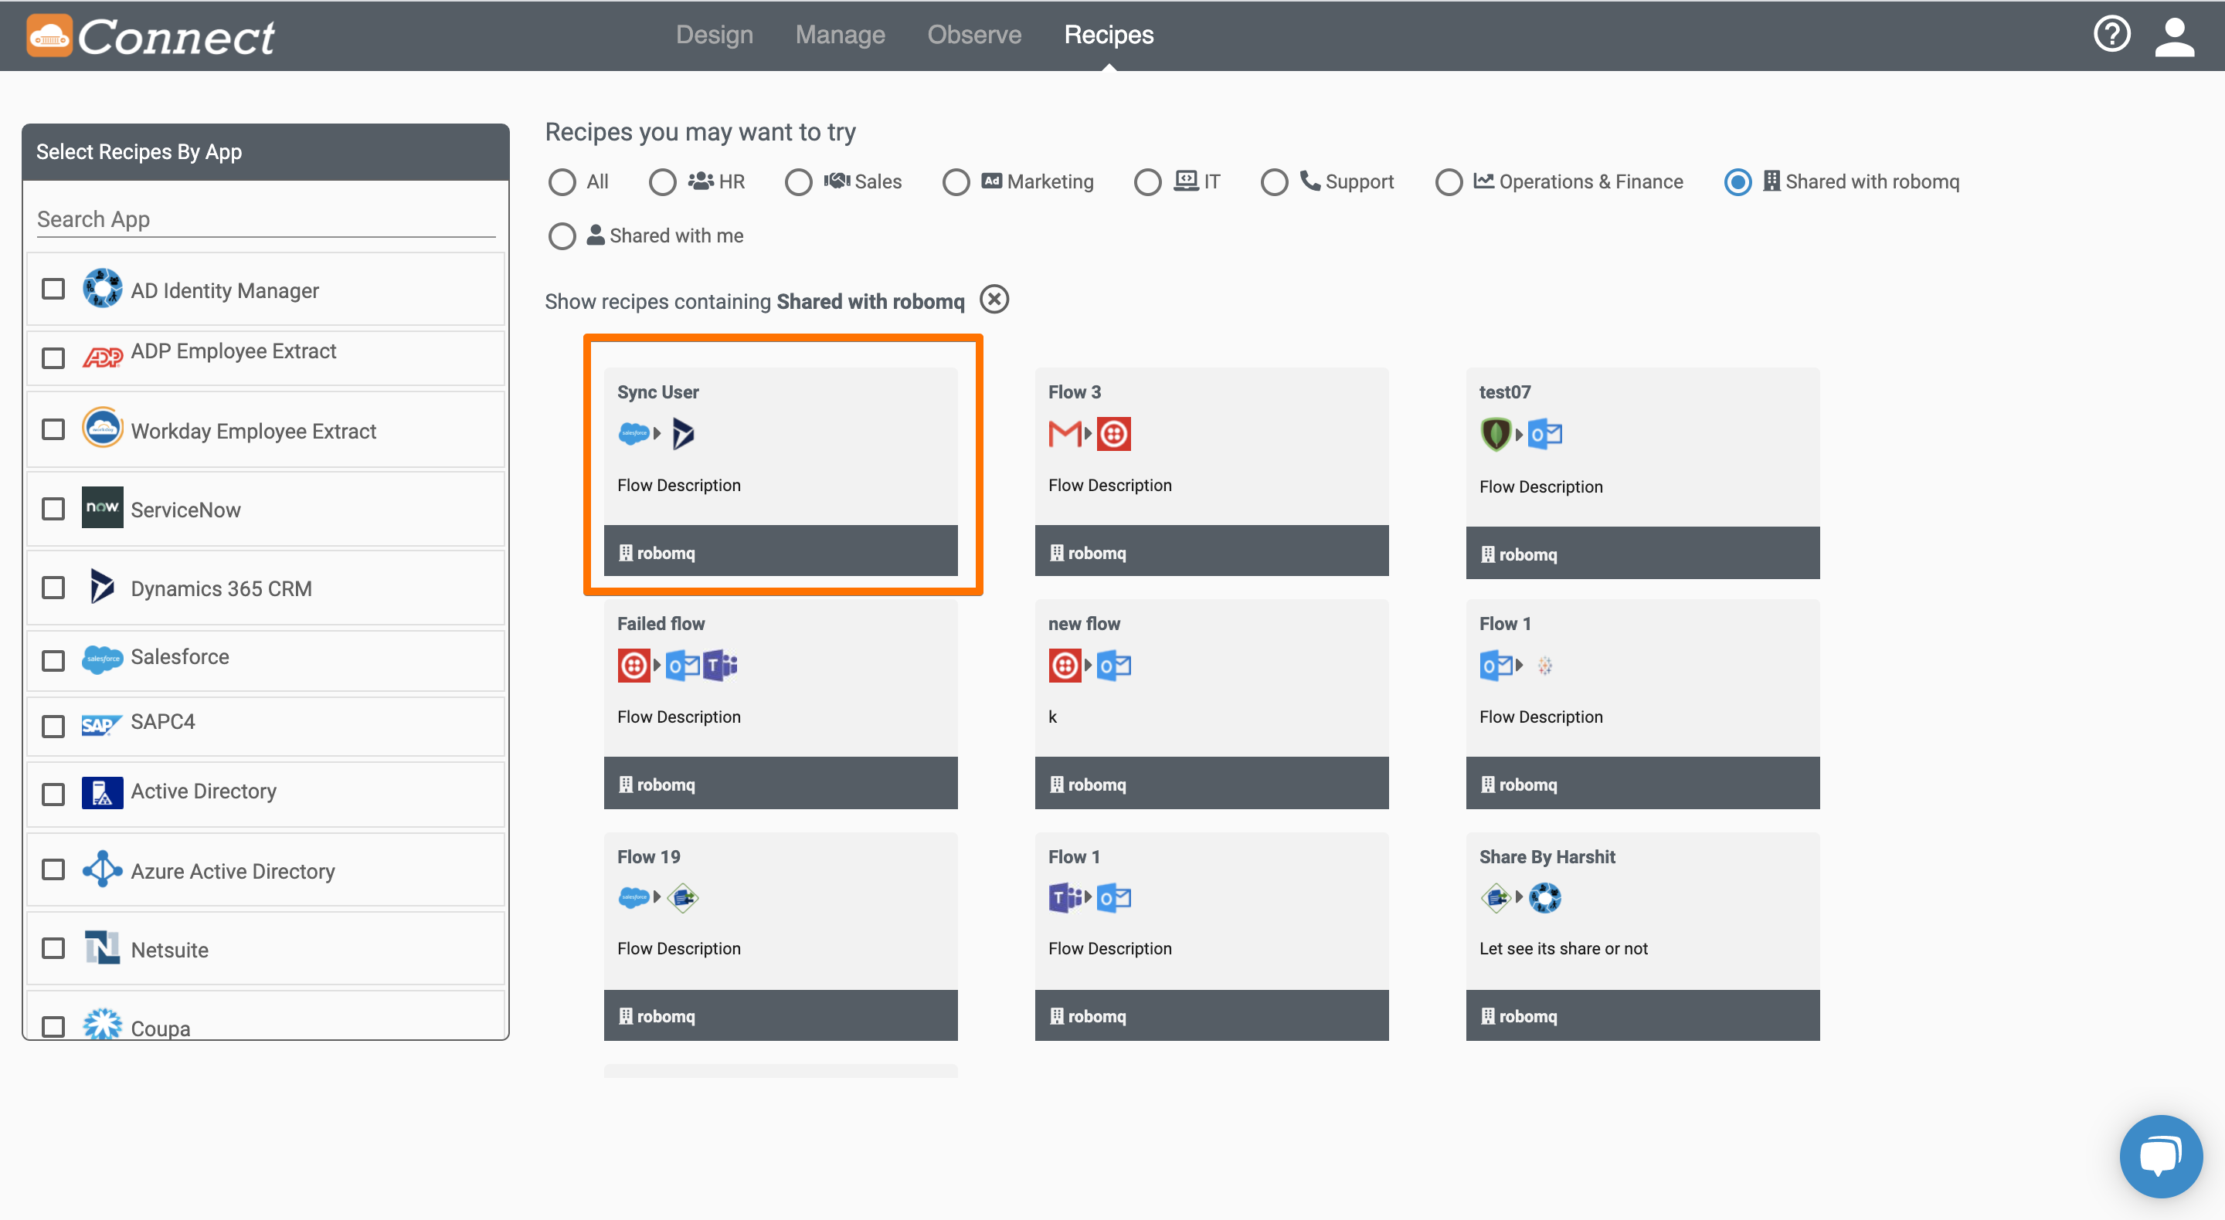Select the IT category radio button

(1147, 182)
